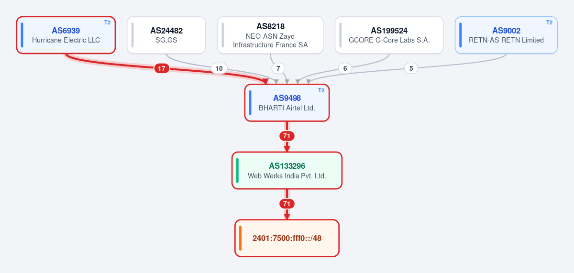Click the 71 badge below AS9498
This screenshot has height=273, width=574.
(287, 136)
